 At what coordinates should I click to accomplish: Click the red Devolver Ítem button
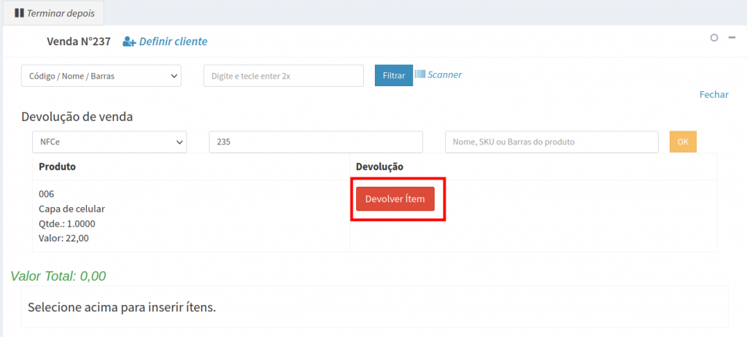coord(395,199)
